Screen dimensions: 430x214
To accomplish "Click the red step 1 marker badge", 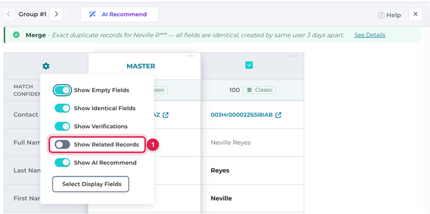I will (153, 144).
